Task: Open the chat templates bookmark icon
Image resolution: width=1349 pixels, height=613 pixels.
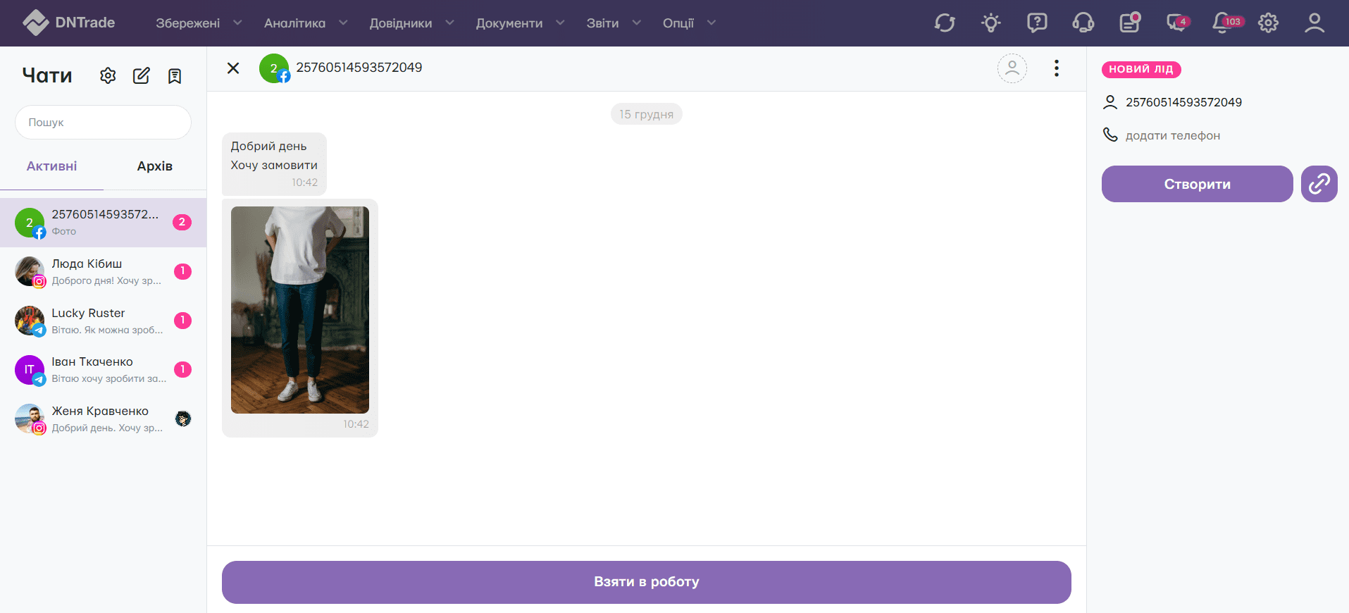Action: (175, 75)
